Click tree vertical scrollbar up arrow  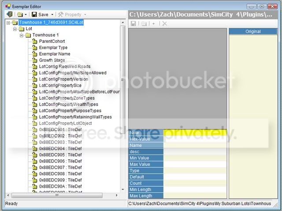click(x=123, y=23)
